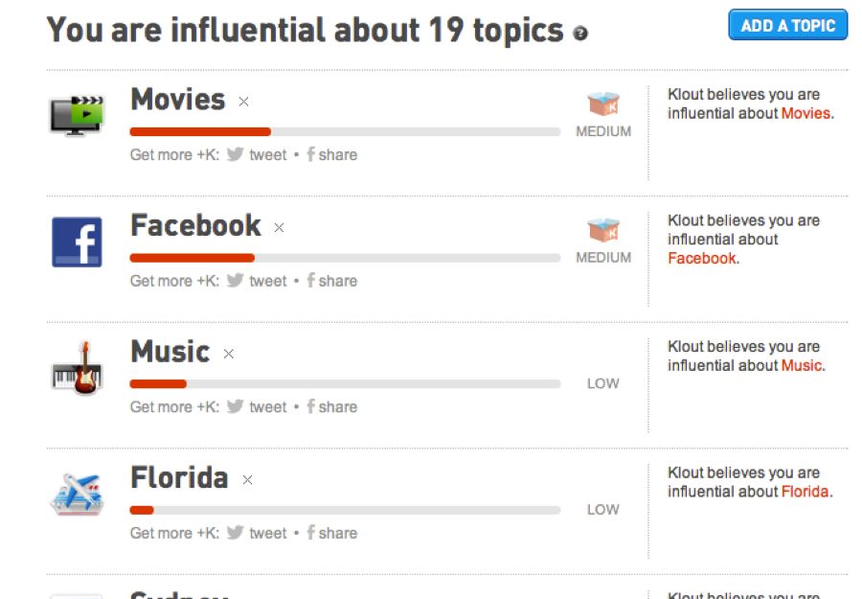Remove the Movies topic with its x

[x=243, y=102]
